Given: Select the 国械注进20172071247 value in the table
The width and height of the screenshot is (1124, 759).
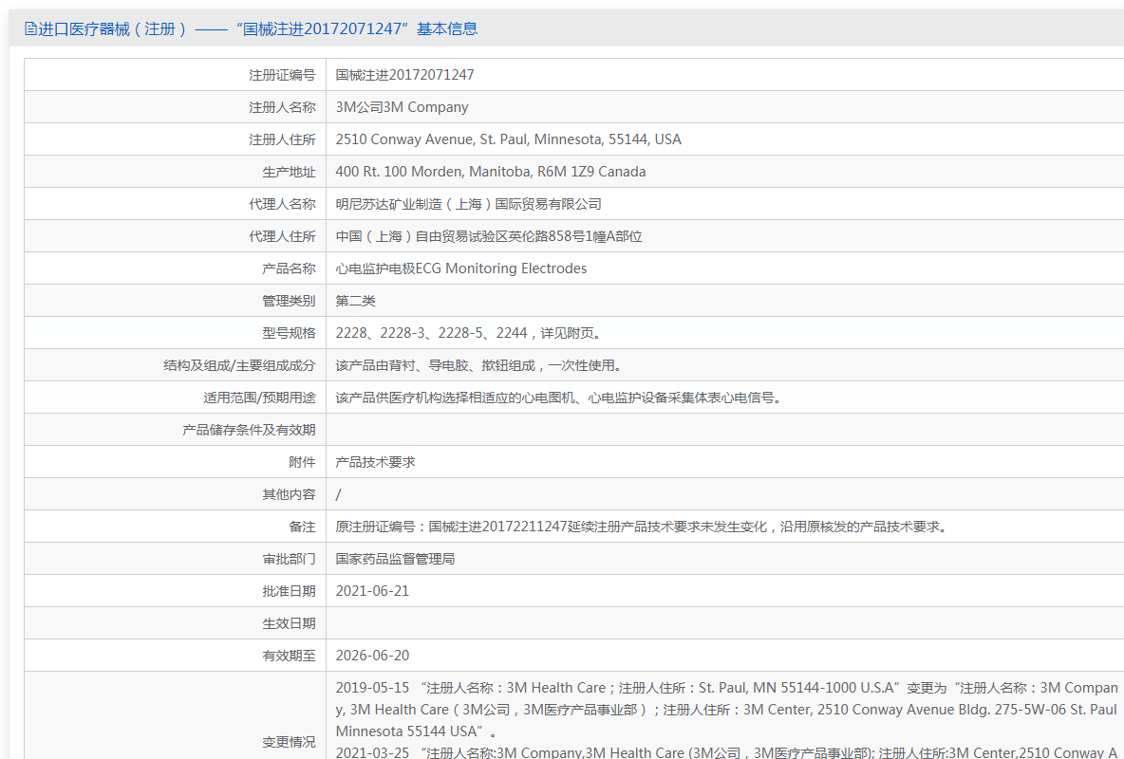Looking at the screenshot, I should pos(404,75).
